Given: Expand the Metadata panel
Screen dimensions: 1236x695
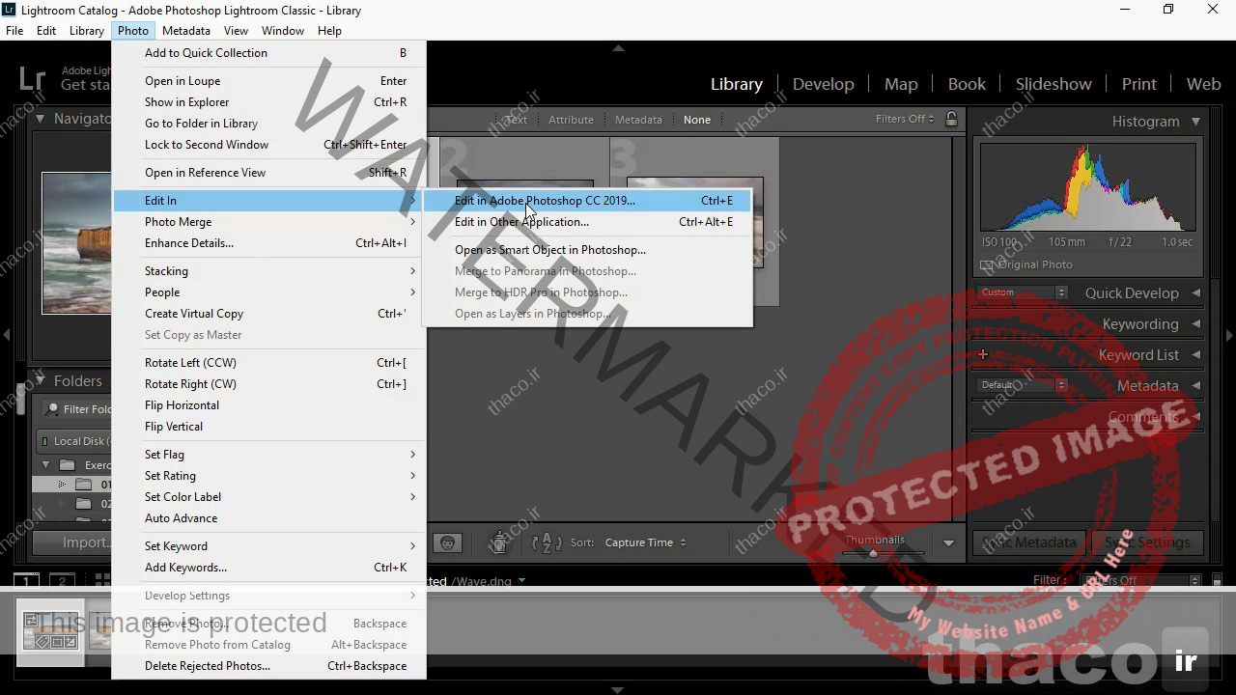Looking at the screenshot, I should pyautogui.click(x=1195, y=385).
